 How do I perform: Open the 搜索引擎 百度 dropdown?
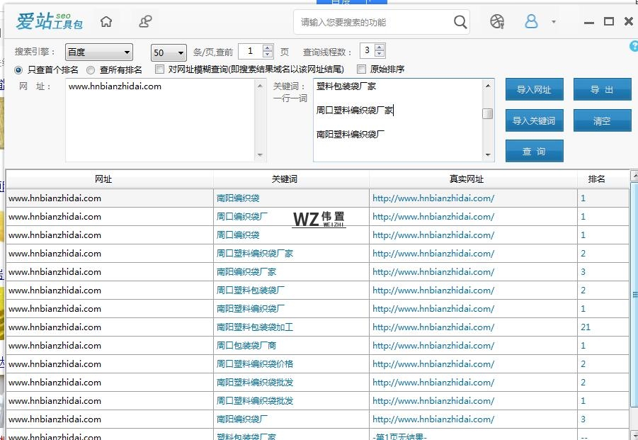(98, 52)
